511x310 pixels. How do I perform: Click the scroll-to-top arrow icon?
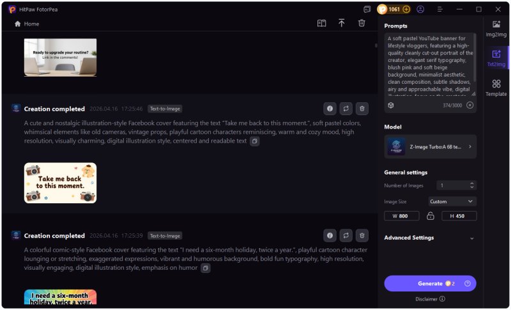coord(341,23)
